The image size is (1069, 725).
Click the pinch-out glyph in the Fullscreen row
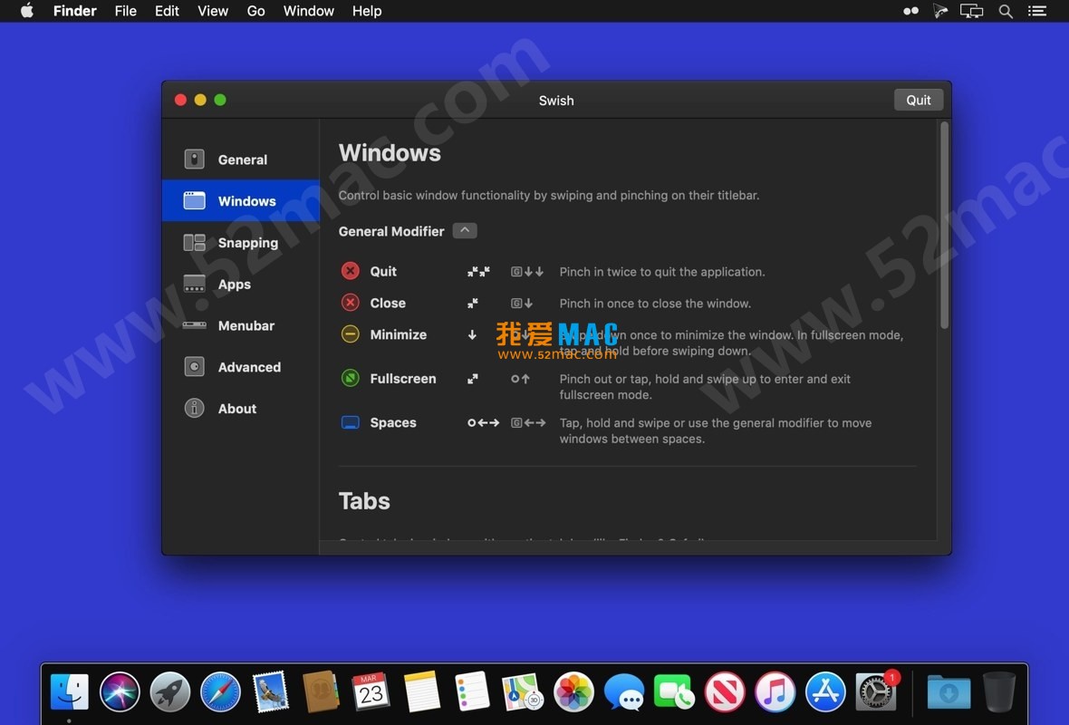473,379
